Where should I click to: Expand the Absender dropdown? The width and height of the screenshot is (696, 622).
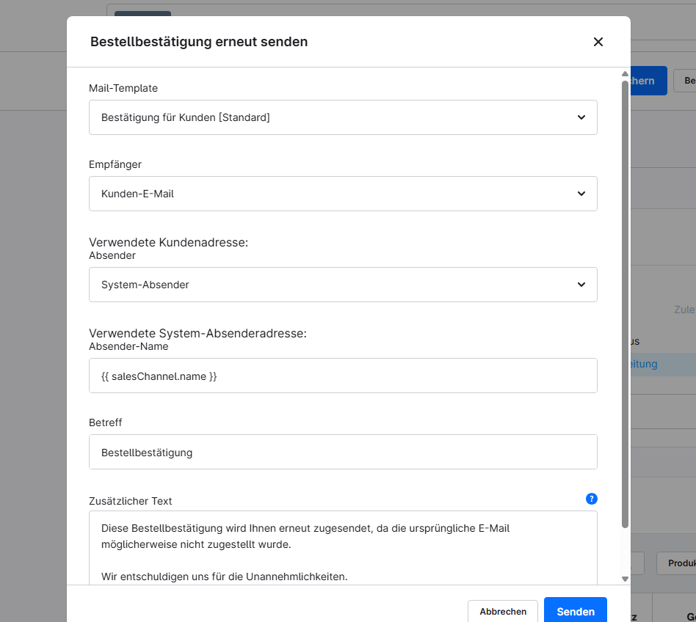(x=343, y=285)
